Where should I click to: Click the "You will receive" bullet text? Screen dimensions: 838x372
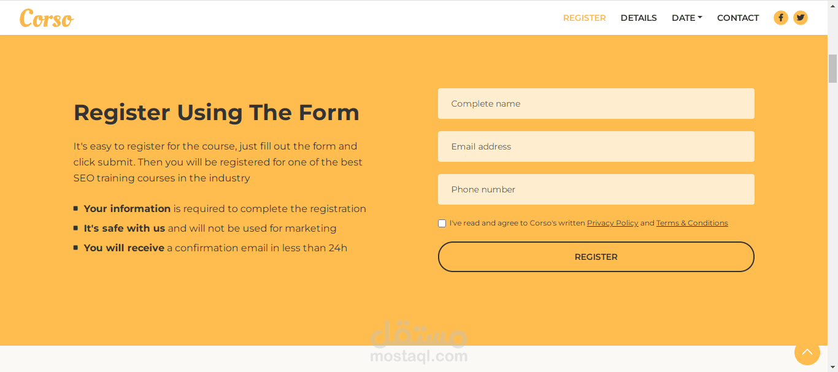click(x=124, y=248)
